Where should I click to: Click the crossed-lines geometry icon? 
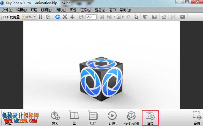(x=173, y=17)
